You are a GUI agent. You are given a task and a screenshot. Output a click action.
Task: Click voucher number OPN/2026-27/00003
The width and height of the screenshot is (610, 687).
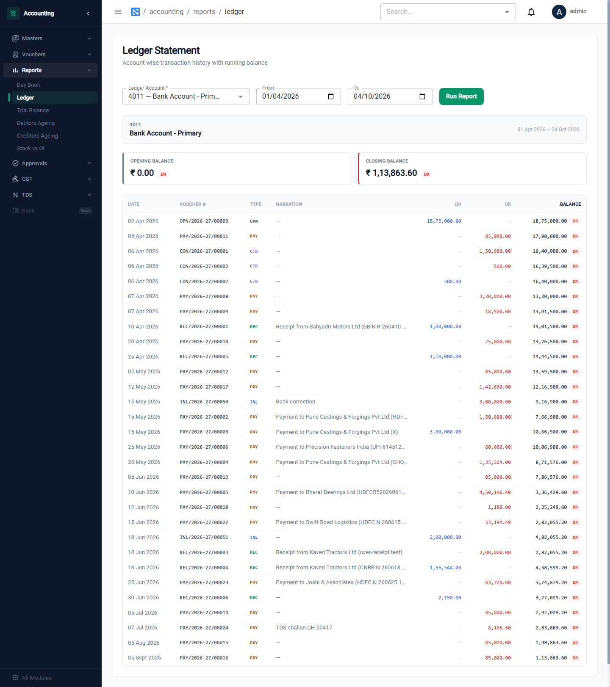coord(204,221)
